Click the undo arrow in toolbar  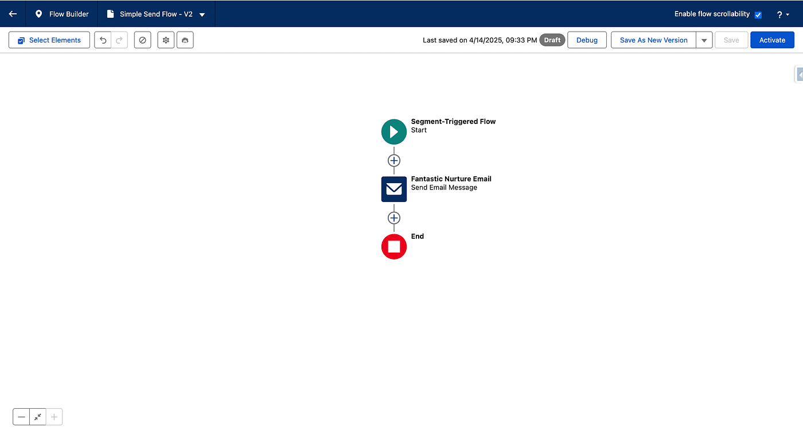pyautogui.click(x=103, y=40)
